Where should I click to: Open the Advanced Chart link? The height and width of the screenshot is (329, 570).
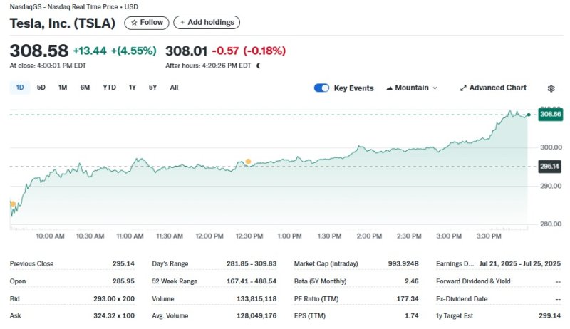point(493,88)
